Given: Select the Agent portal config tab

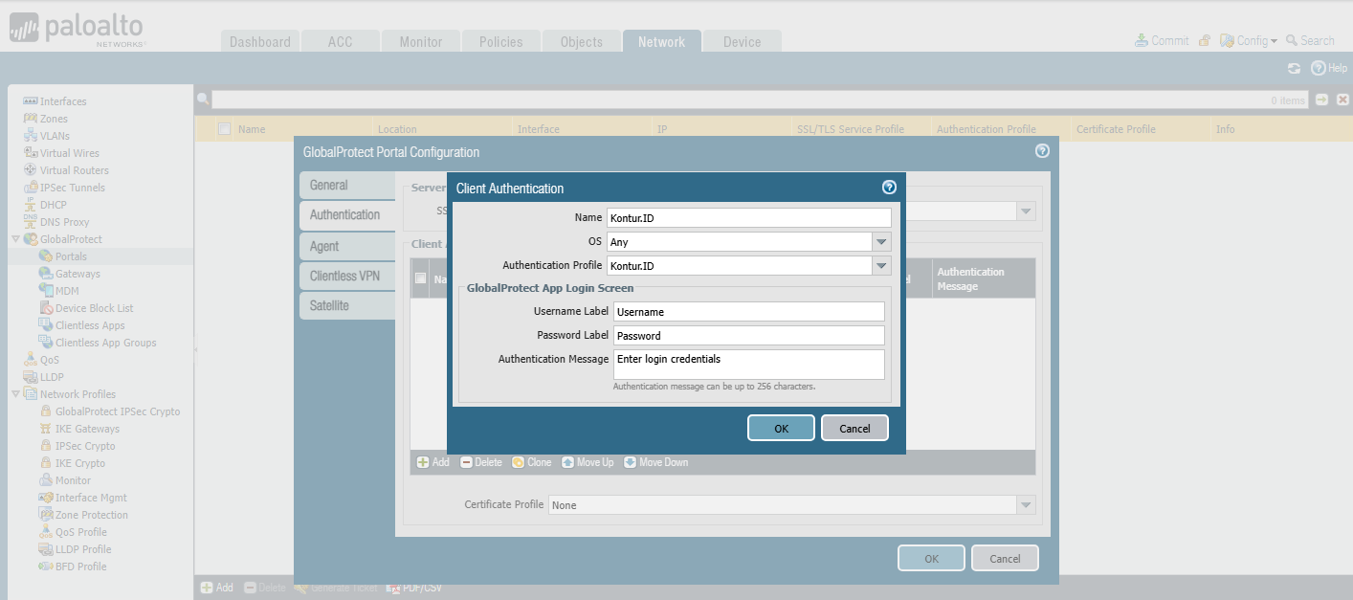Looking at the screenshot, I should click(x=347, y=246).
